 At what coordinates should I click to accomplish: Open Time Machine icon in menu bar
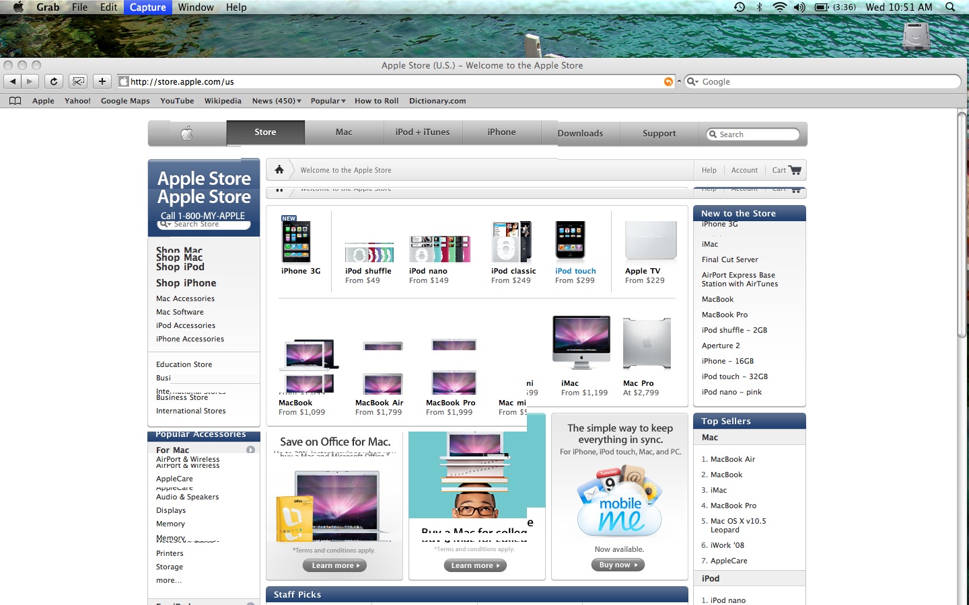coord(740,7)
